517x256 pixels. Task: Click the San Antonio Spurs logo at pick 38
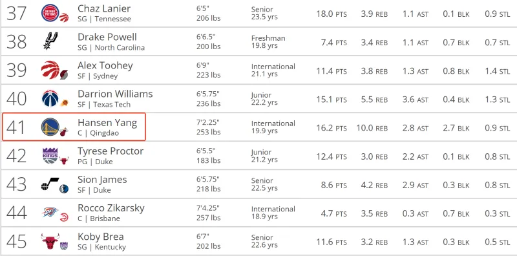[x=50, y=41]
